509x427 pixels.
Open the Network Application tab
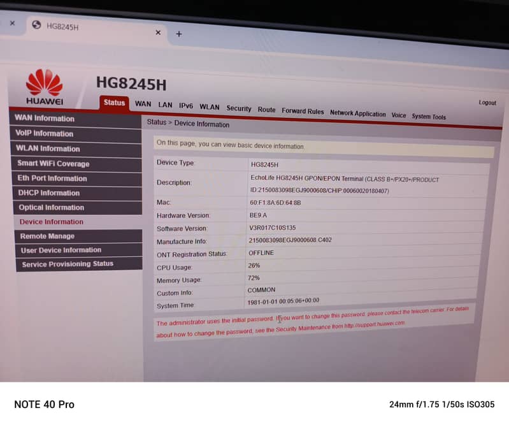pos(358,113)
